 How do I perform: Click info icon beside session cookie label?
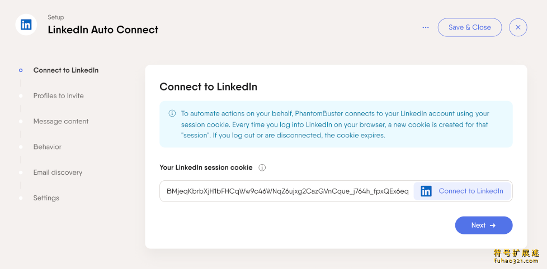point(262,168)
